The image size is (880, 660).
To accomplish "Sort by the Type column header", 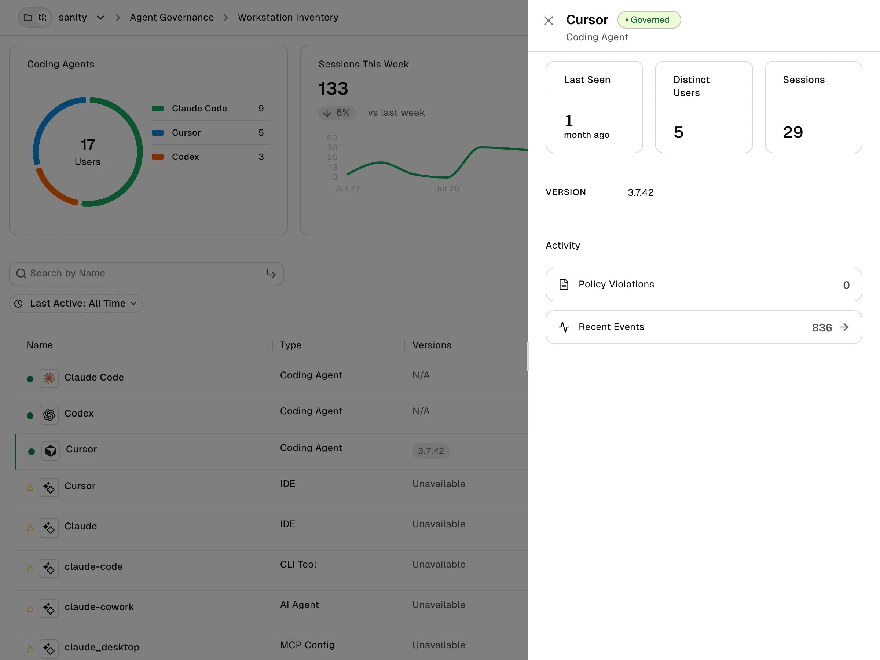I will click(x=290, y=345).
